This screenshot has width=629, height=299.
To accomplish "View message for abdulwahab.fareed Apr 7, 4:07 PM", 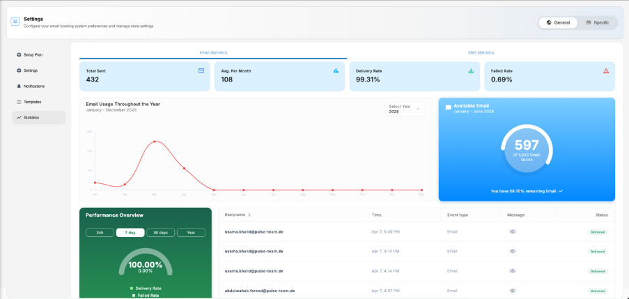I will [x=512, y=291].
